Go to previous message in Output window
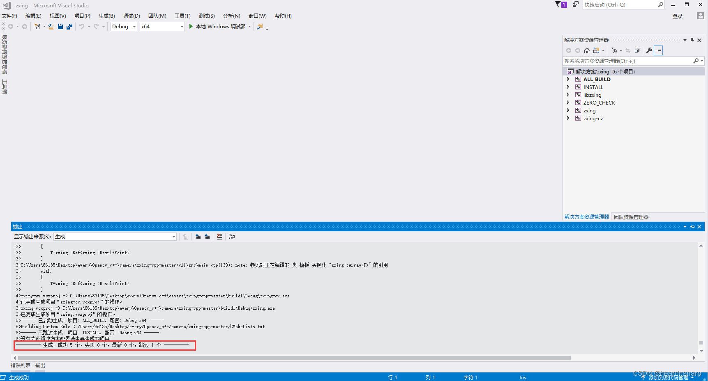Screen dimensions: 708x381 point(198,237)
